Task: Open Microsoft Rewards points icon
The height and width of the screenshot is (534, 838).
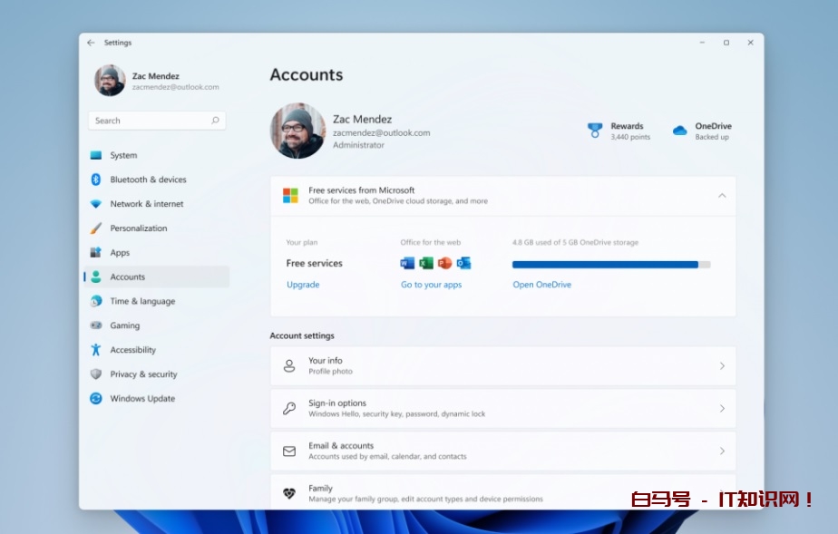Action: pos(595,131)
